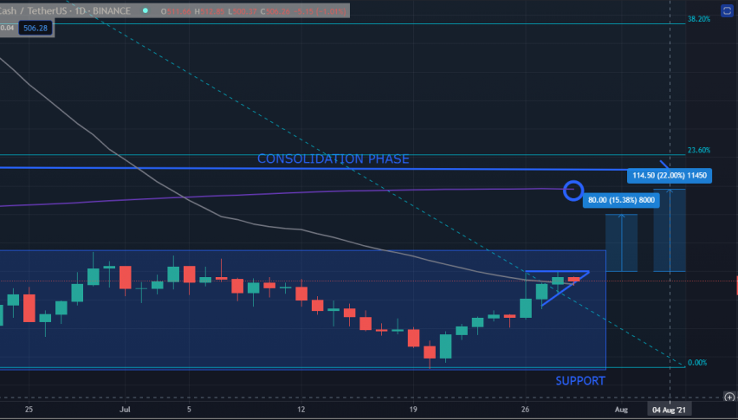Screen dimensions: 738x420
Task: Select the blue circle drawing on purple line
Action: click(x=573, y=191)
